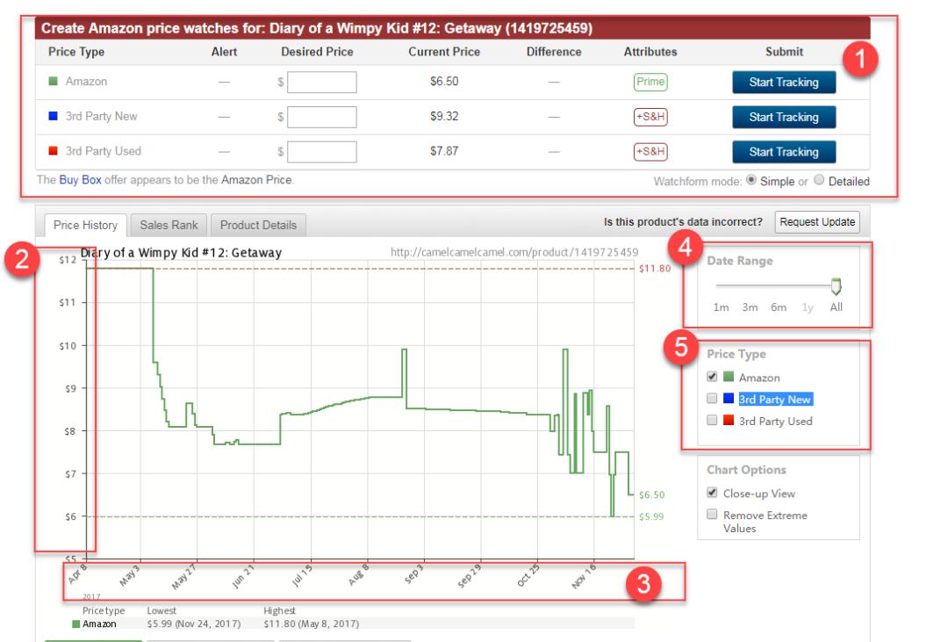This screenshot has width=948, height=642.
Task: Uncheck the Amazon price type checkbox
Action: pyautogui.click(x=713, y=378)
